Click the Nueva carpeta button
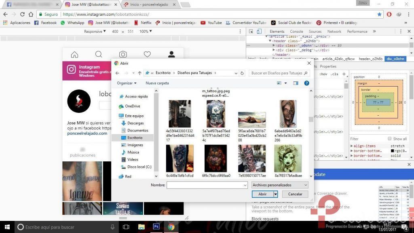Image resolution: width=414 pixels, height=233 pixels. click(157, 83)
